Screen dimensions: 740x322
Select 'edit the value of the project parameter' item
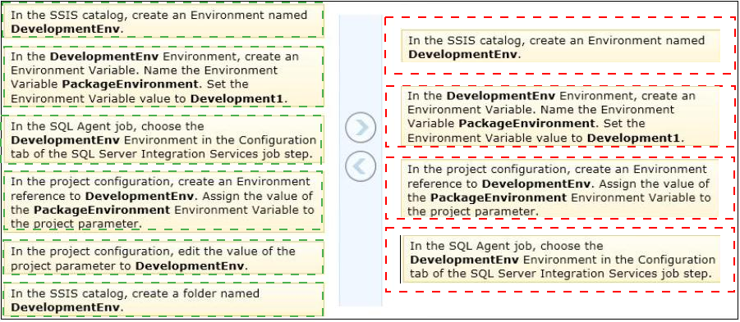coord(163,257)
